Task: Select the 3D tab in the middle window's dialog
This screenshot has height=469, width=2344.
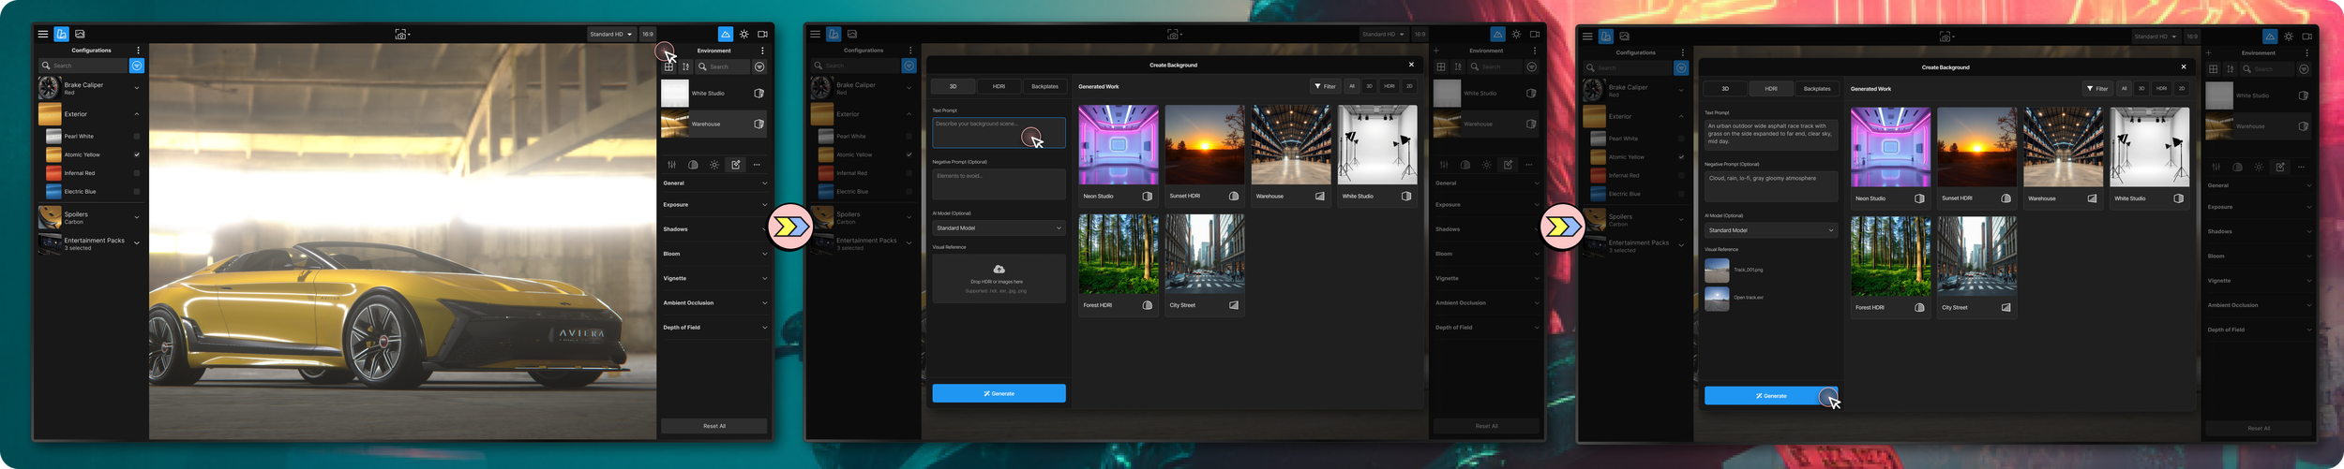Action: 953,86
